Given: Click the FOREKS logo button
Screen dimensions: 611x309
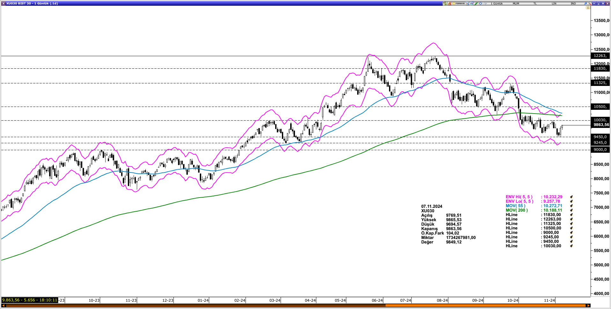Looking at the screenshot, I should point(458,4).
